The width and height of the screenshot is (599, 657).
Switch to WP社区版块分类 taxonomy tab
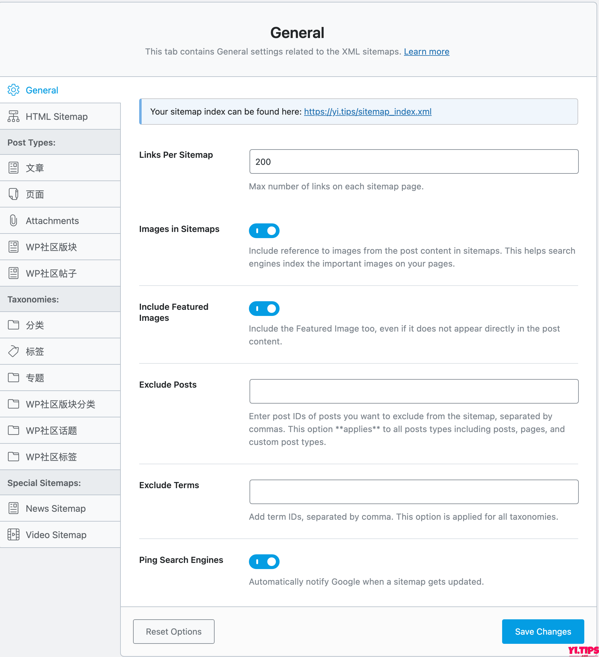pyautogui.click(x=60, y=404)
